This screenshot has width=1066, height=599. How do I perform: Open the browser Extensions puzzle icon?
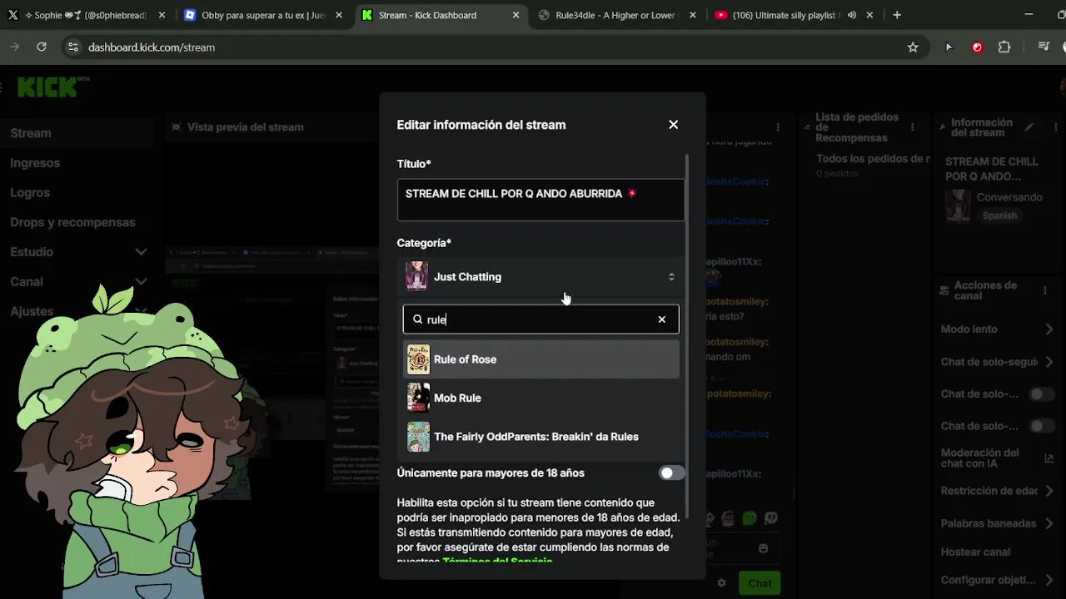point(1004,47)
